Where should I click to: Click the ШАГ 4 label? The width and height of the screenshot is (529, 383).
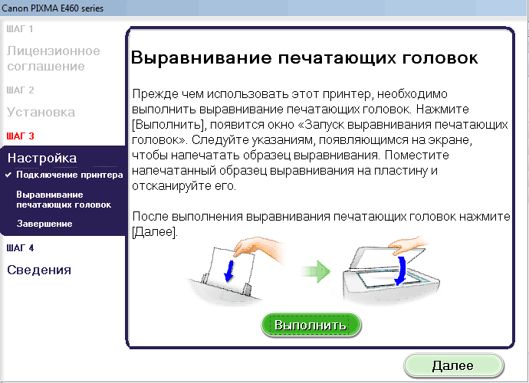[20, 248]
